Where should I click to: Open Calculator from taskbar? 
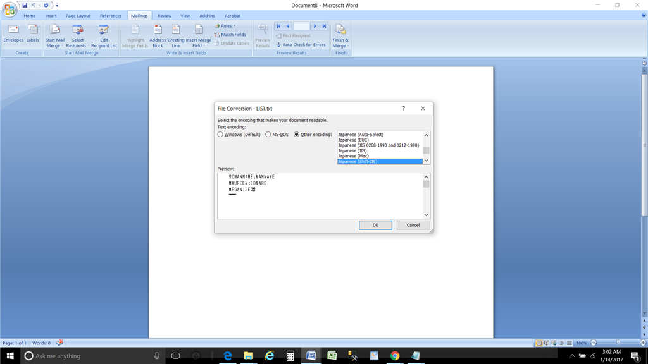point(290,356)
